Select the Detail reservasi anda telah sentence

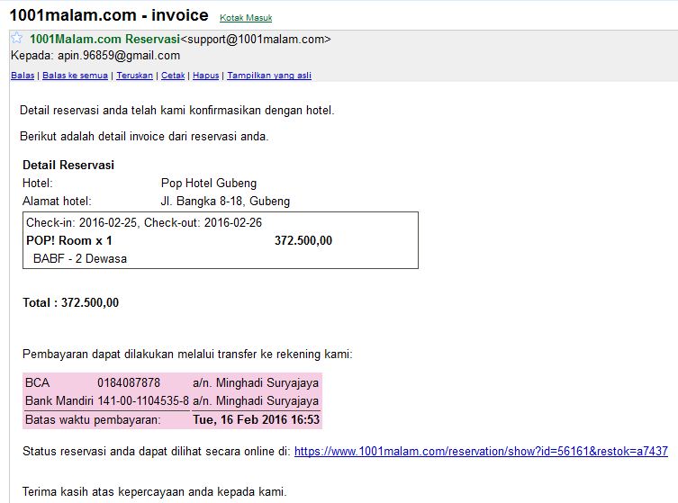[176, 111]
